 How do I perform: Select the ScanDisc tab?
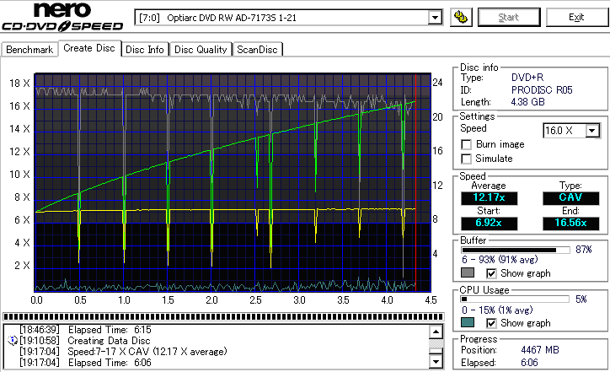tap(257, 50)
